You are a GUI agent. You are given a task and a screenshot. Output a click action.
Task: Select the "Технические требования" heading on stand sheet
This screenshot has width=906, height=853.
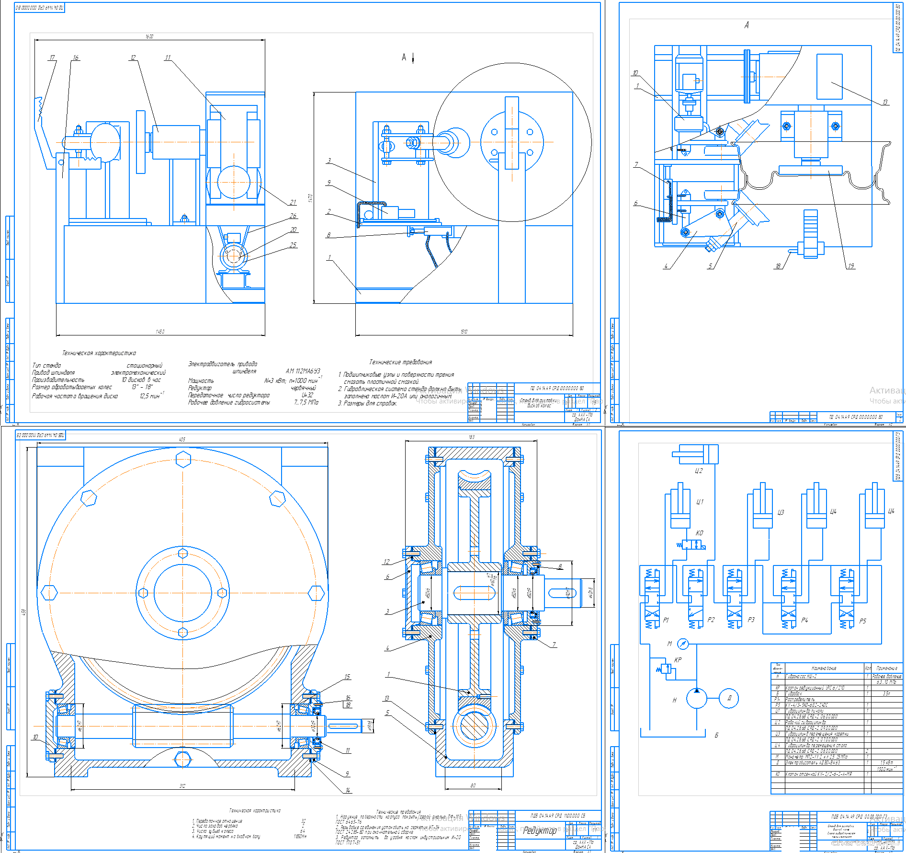click(400, 362)
